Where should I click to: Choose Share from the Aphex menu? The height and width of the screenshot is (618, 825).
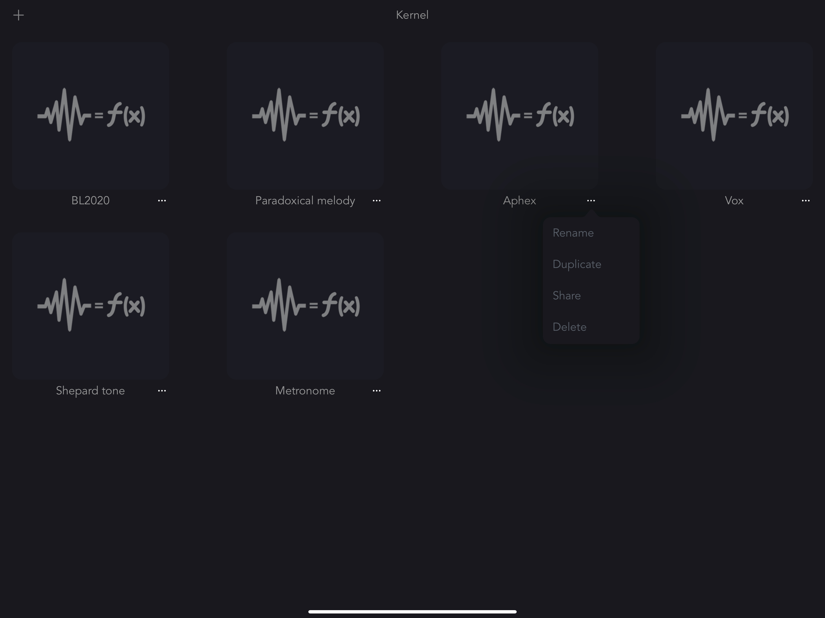[591, 296]
